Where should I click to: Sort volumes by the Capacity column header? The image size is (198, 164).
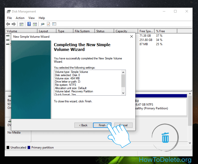[x=121, y=31]
